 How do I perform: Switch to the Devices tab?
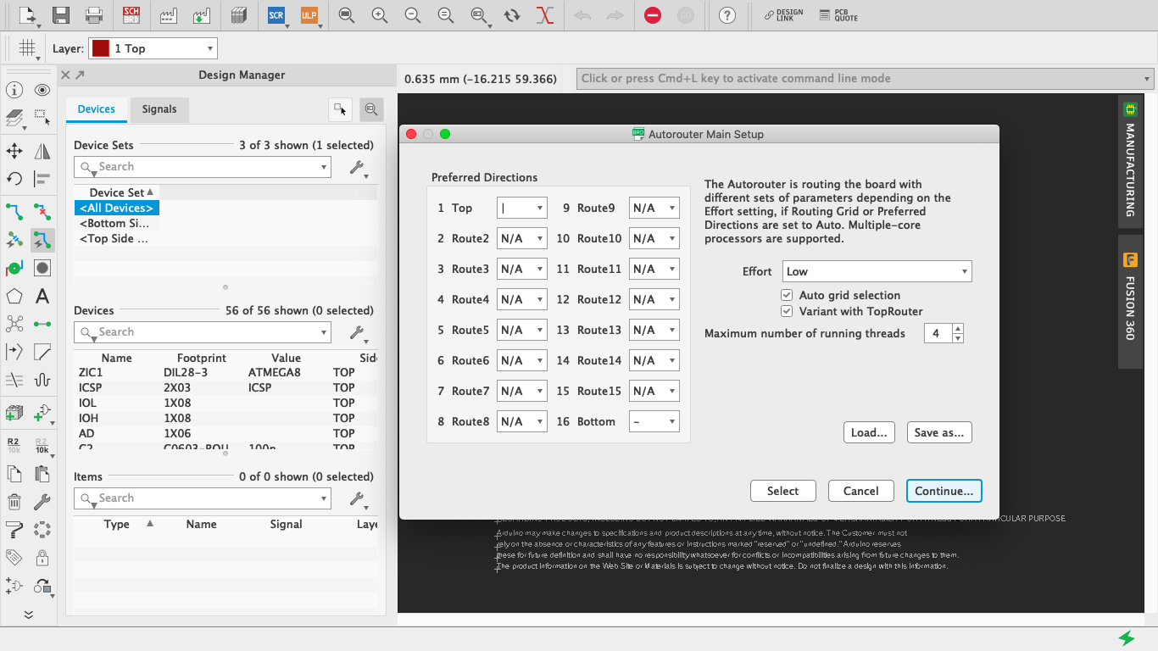tap(97, 109)
